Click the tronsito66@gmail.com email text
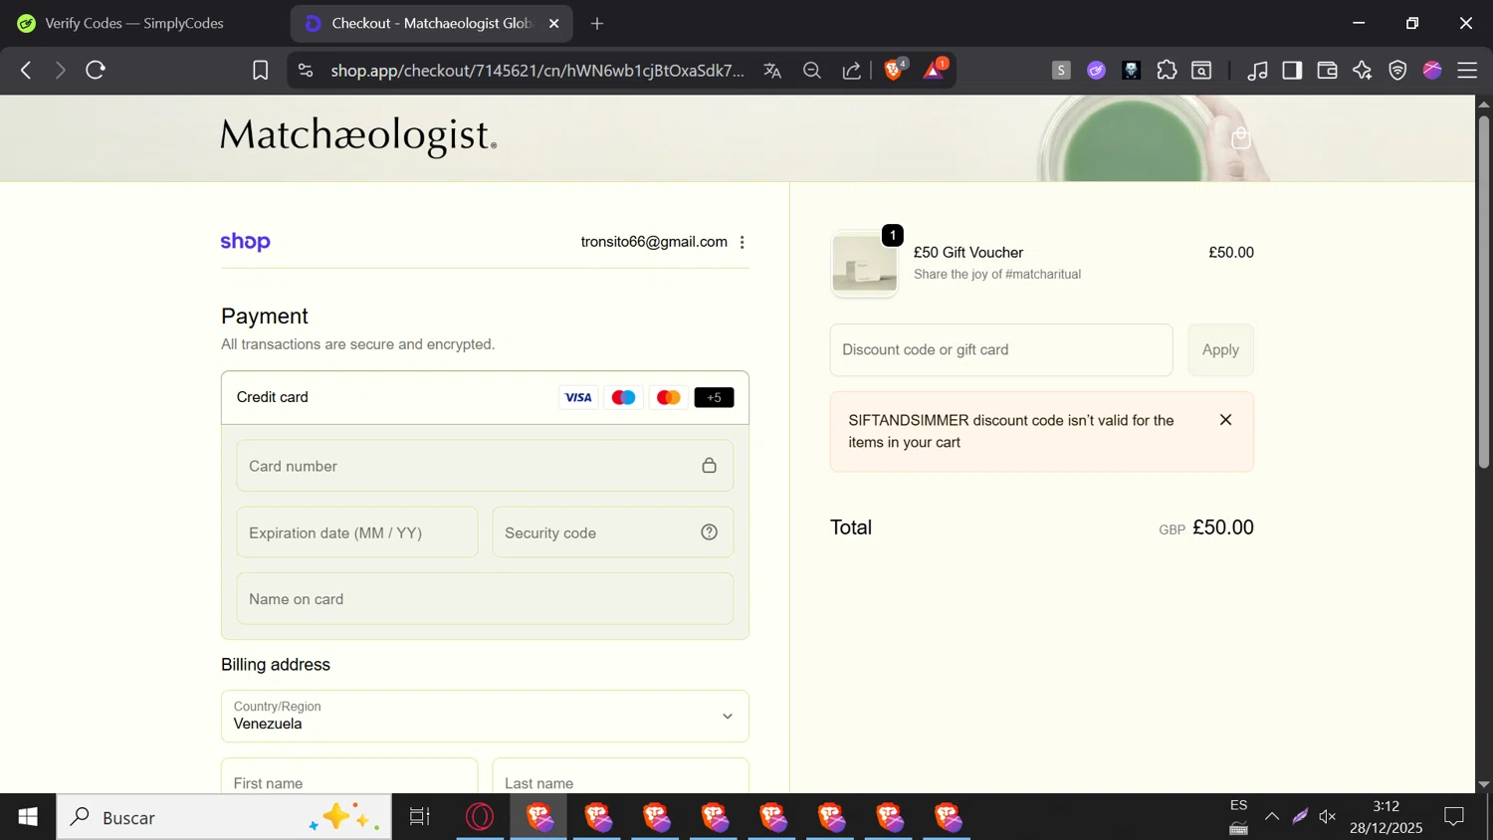Image resolution: width=1493 pixels, height=840 pixels. point(654,242)
